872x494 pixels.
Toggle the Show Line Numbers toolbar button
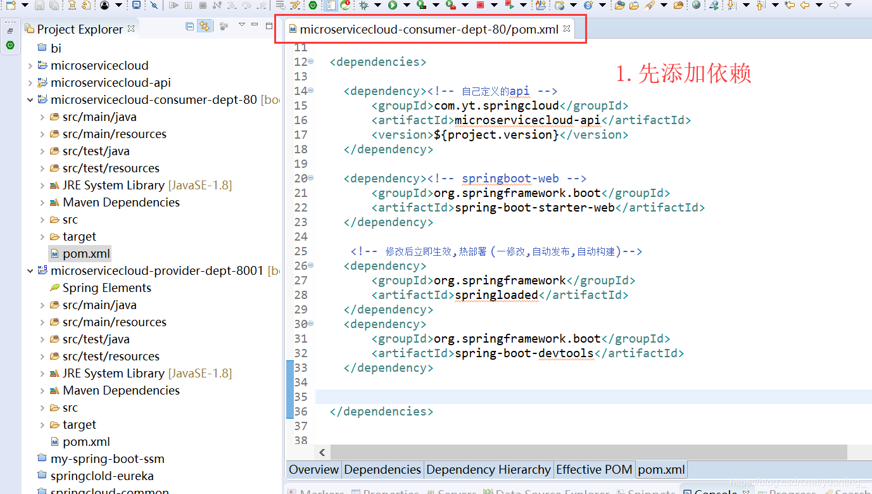(330, 5)
